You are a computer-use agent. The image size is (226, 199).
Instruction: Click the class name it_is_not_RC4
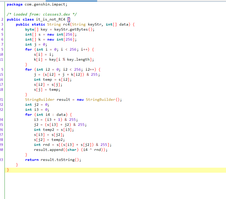pyautogui.click(x=50, y=20)
